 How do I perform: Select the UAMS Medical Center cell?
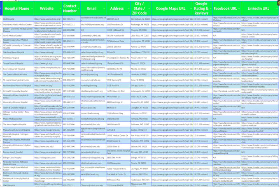point(18,36)
